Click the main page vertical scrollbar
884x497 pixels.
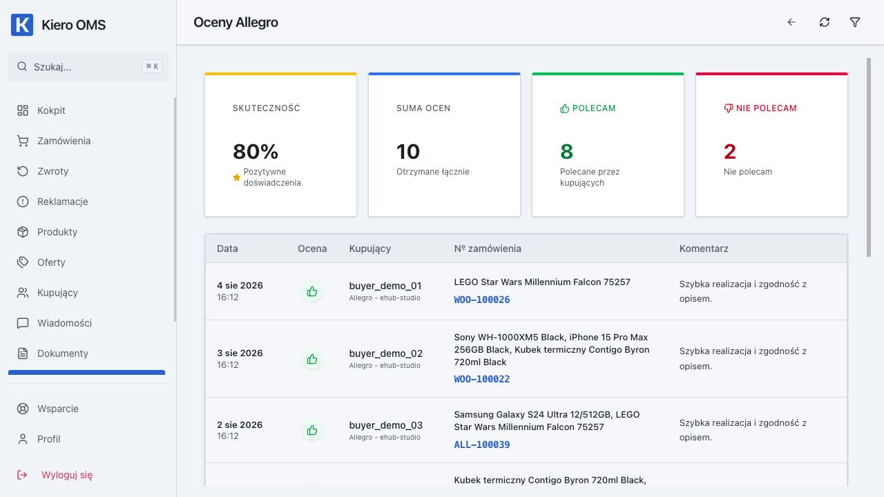pos(869,157)
